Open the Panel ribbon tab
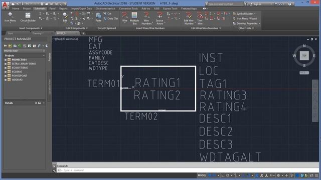Image resolution: width=321 pixels, height=180 pixels. 52,8
